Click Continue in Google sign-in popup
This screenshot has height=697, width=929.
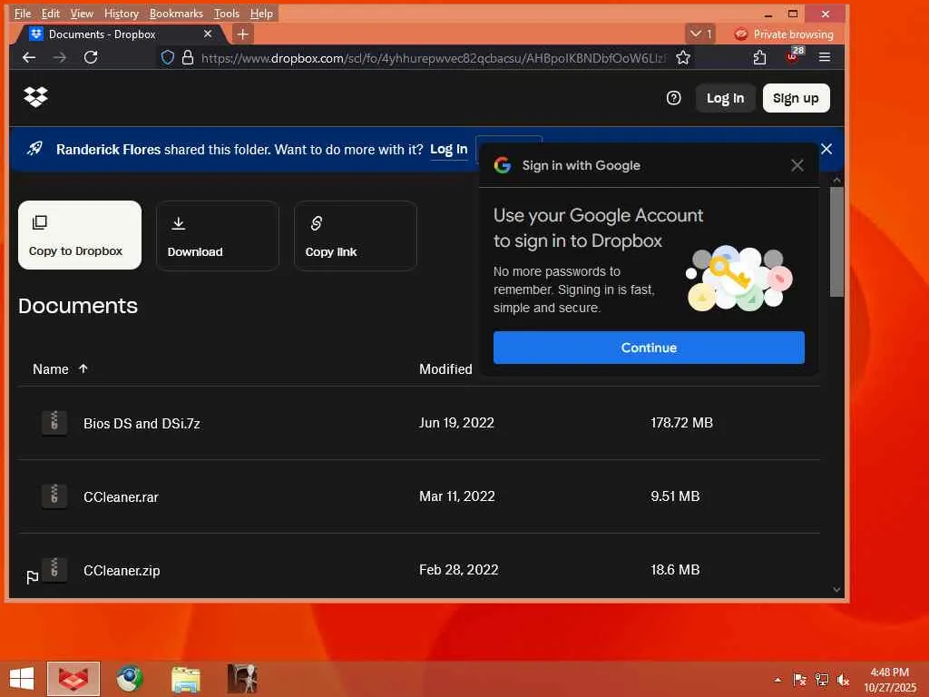[x=649, y=348]
